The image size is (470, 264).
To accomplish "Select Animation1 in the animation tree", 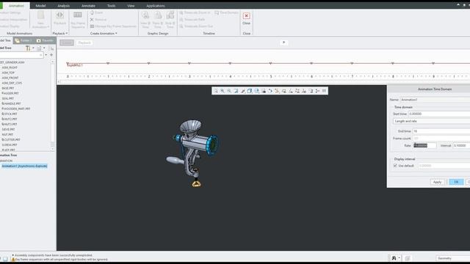I will (x=24, y=166).
